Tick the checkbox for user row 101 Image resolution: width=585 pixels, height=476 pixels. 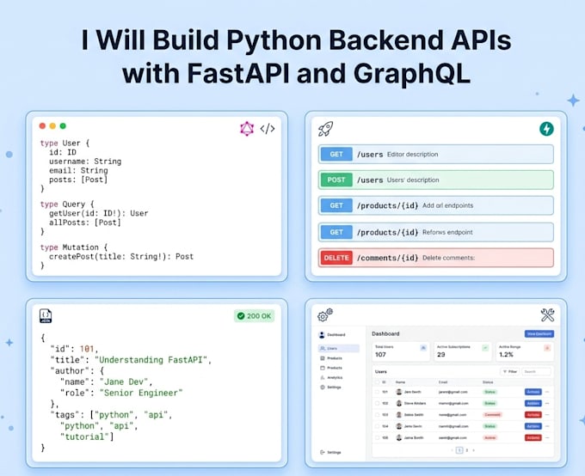click(377, 392)
